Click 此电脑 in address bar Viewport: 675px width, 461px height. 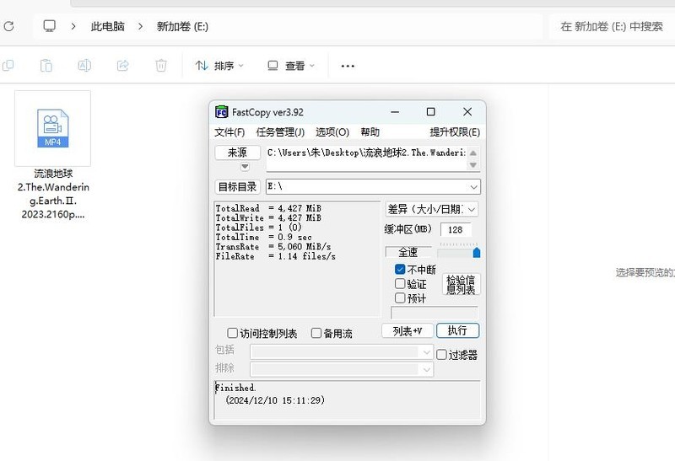click(x=108, y=26)
